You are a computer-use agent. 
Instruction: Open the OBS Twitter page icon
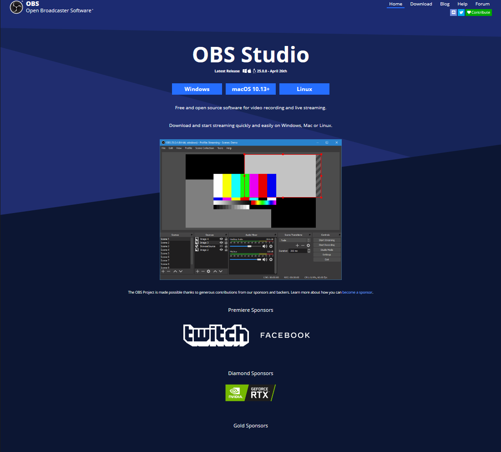click(x=461, y=12)
